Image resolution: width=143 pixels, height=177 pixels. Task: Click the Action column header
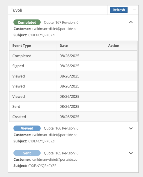(x=121, y=45)
